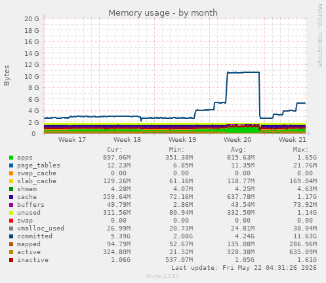Click the inactive dark red legend swatch
Image resolution: width=326 pixels, height=283 pixels.
click(11, 260)
